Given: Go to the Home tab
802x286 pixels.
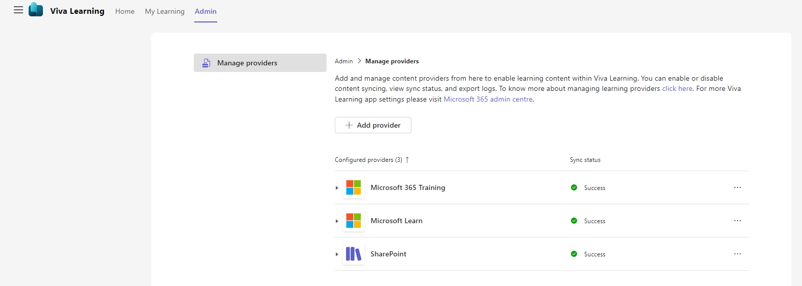Looking at the screenshot, I should 125,11.
